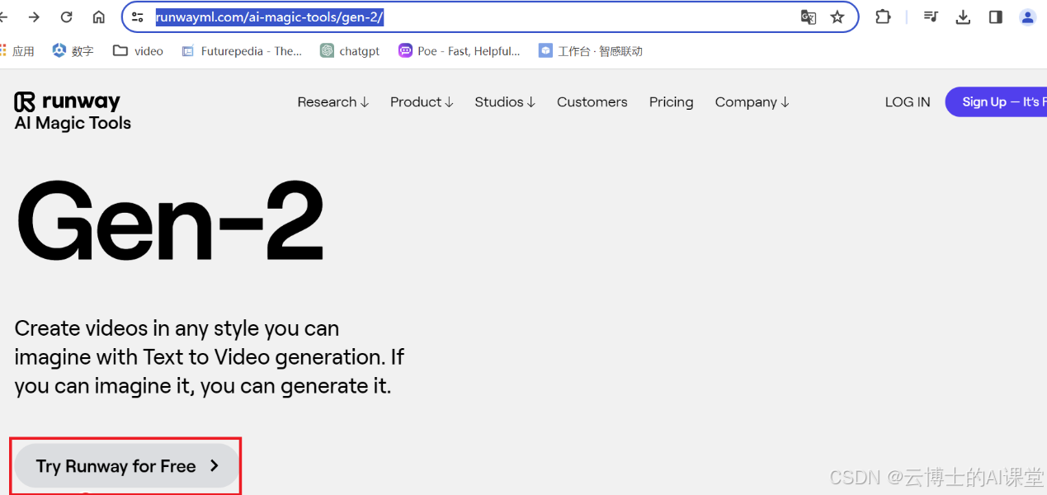Open the Futurepedia bookmark
The width and height of the screenshot is (1047, 495).
(x=242, y=51)
